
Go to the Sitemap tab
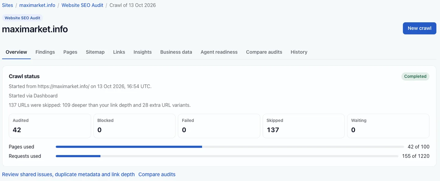(95, 52)
